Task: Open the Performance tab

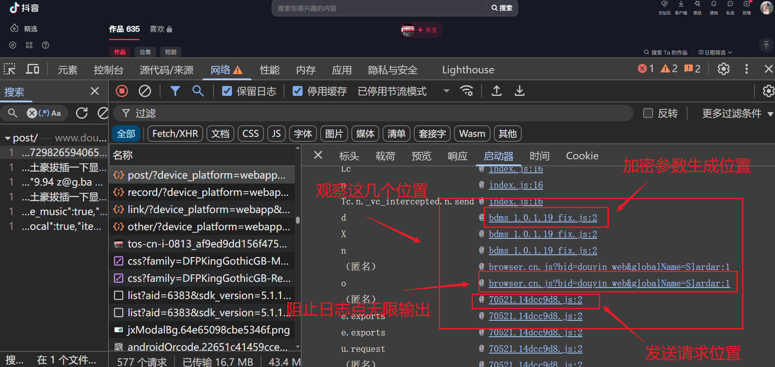Action: pyautogui.click(x=270, y=70)
